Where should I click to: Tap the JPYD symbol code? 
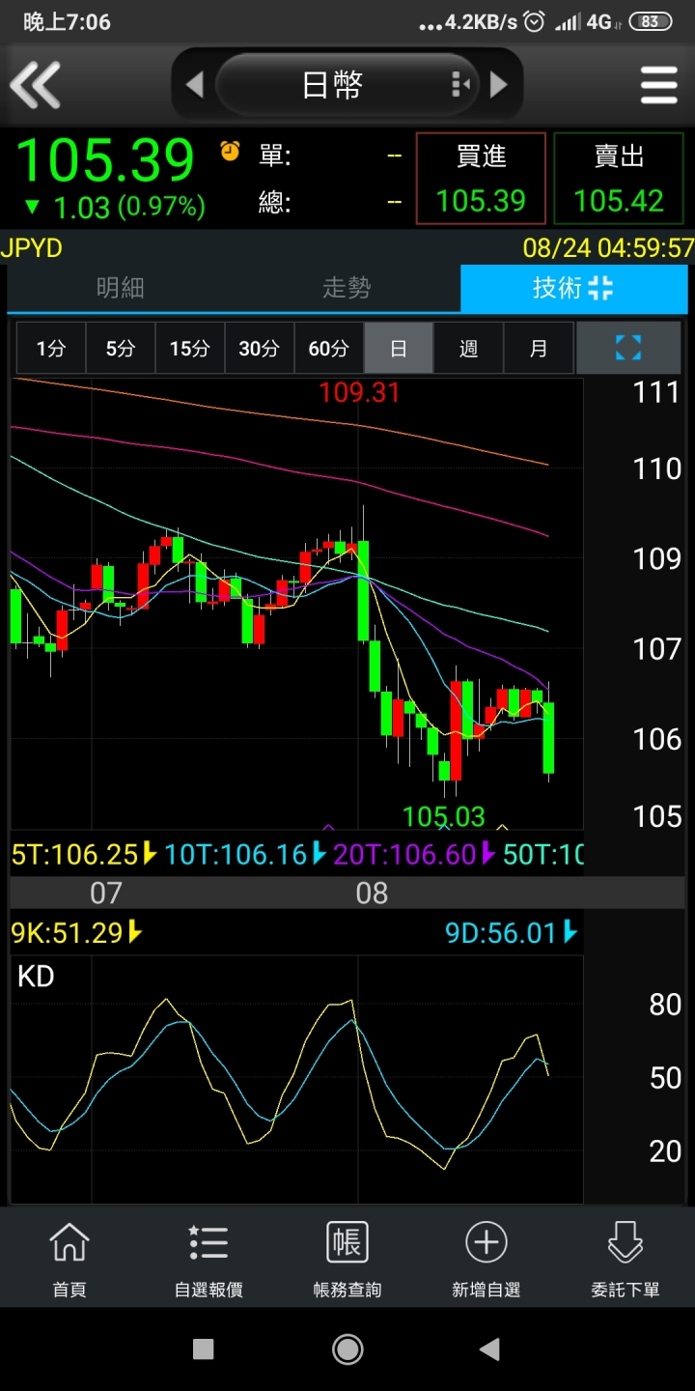(32, 248)
